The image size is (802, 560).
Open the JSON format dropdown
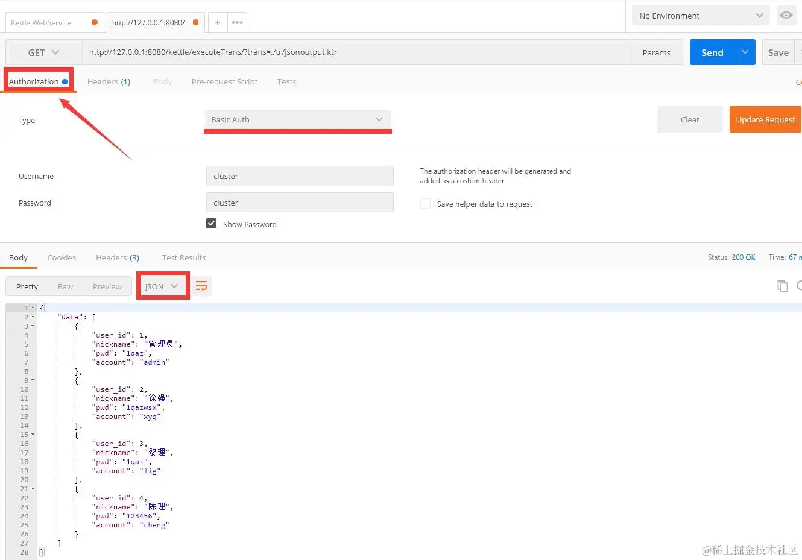162,286
